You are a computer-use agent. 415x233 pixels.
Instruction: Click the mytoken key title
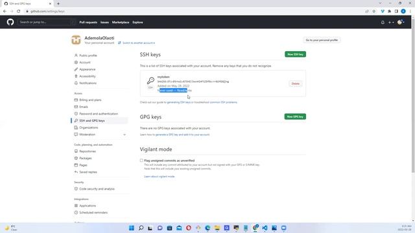point(163,77)
